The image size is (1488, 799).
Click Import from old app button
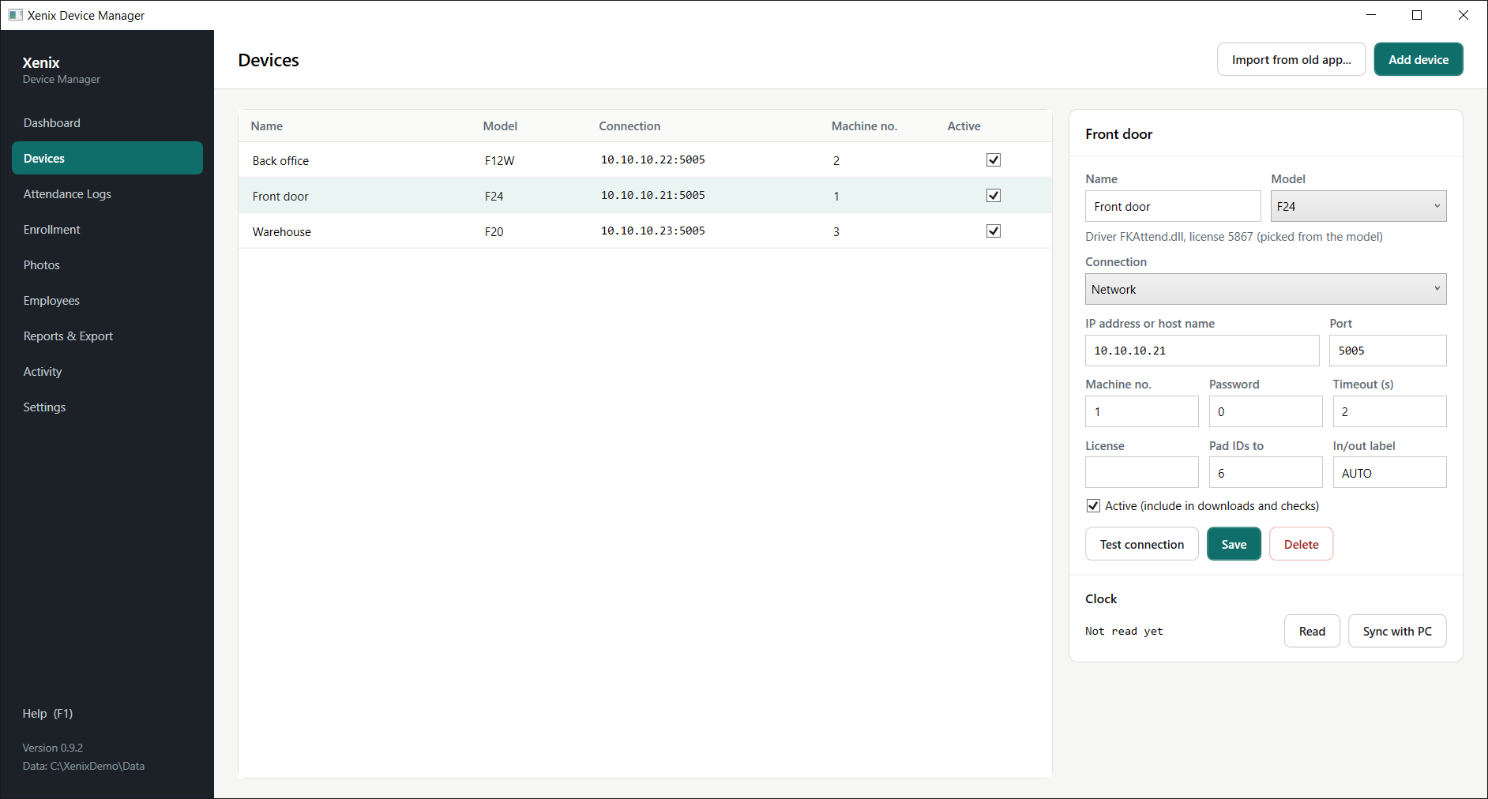1291,59
